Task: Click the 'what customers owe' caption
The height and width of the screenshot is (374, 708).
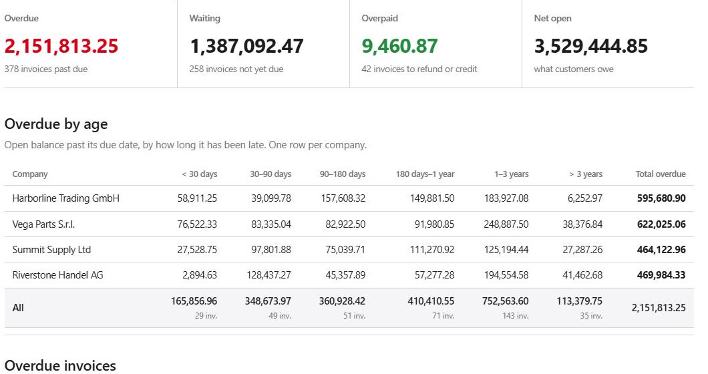Action: 574,69
